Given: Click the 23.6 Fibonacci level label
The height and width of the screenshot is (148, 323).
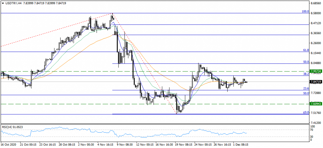Looking at the screenshot, I should (x=305, y=88).
